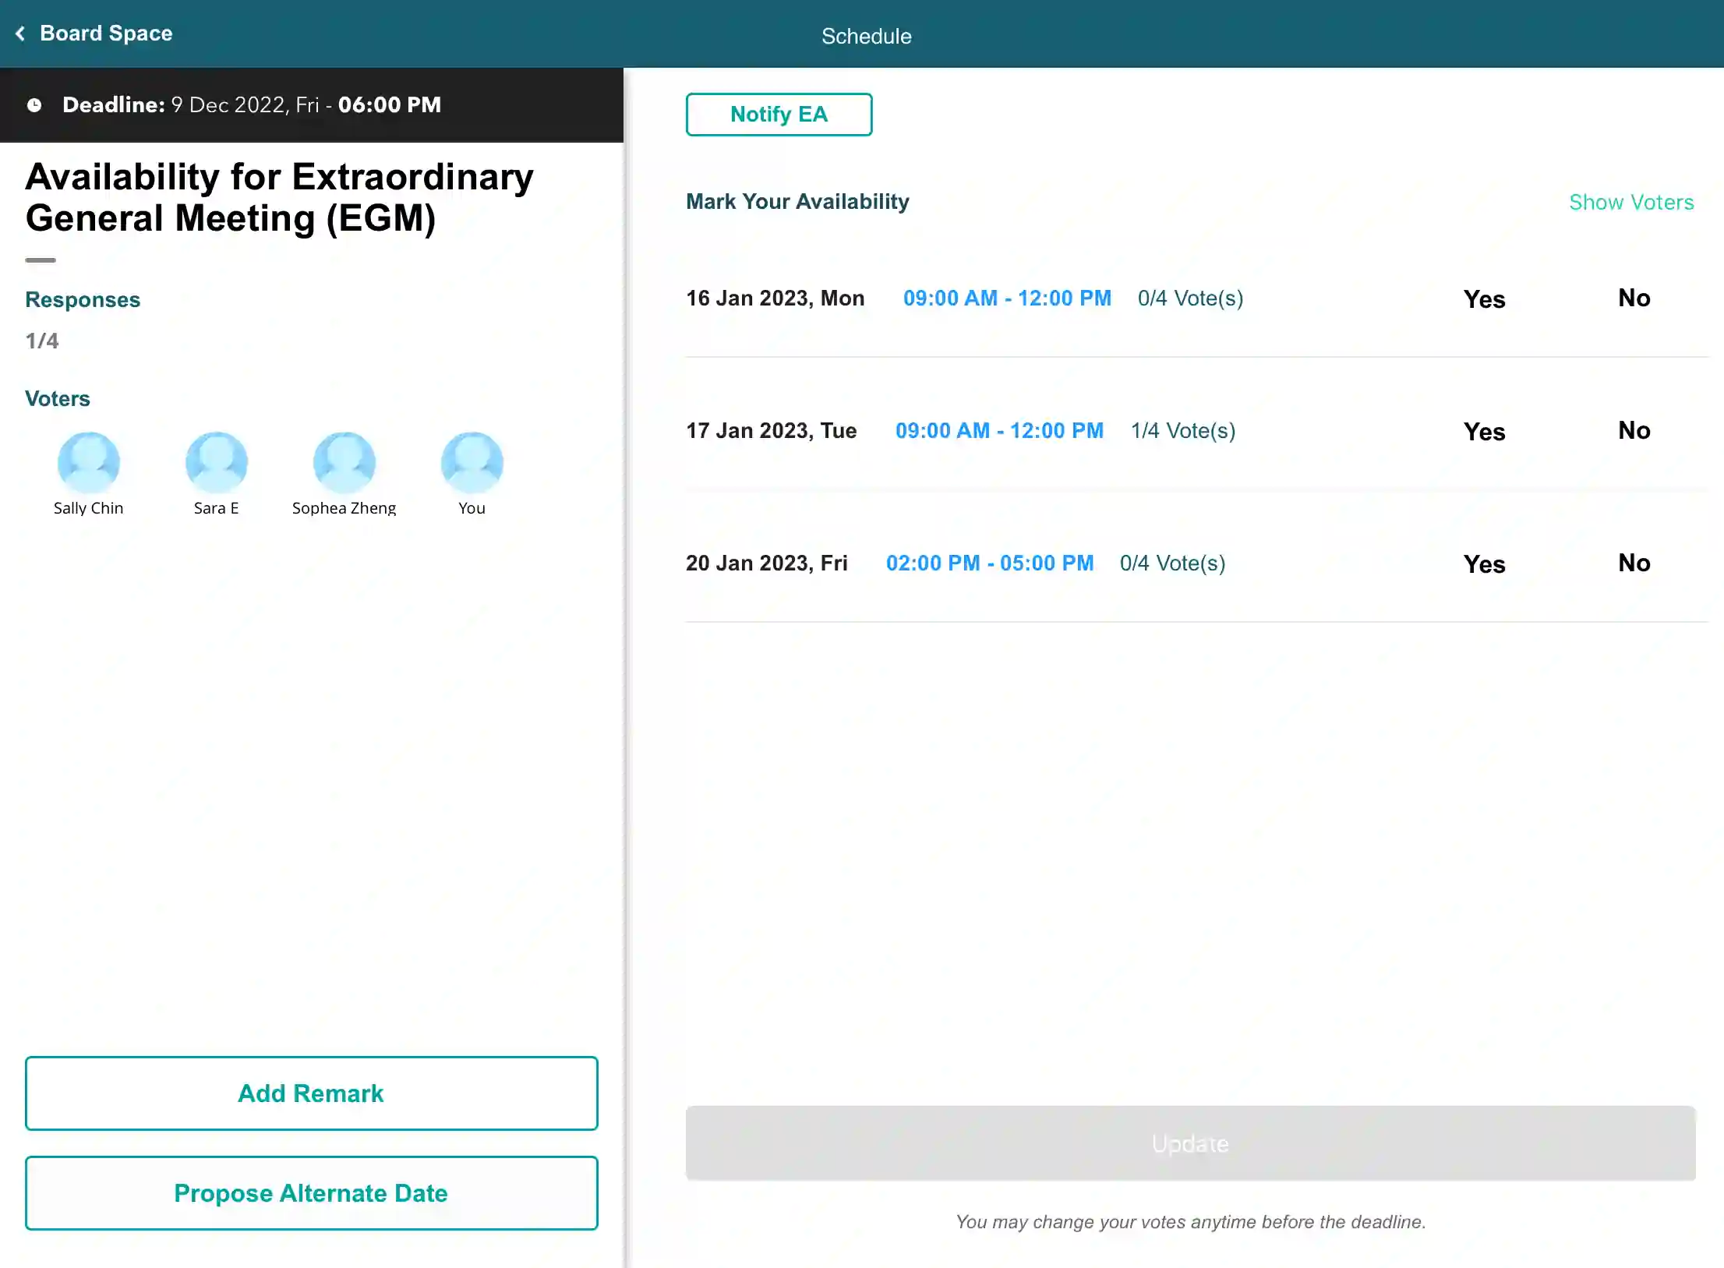1724x1268 pixels.
Task: Click the 02:00 PM - 05:00 PM time slot
Action: 990,563
